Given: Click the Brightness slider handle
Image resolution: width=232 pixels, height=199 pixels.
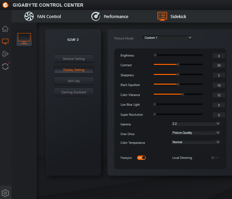Looking at the screenshot, I should click(155, 55).
